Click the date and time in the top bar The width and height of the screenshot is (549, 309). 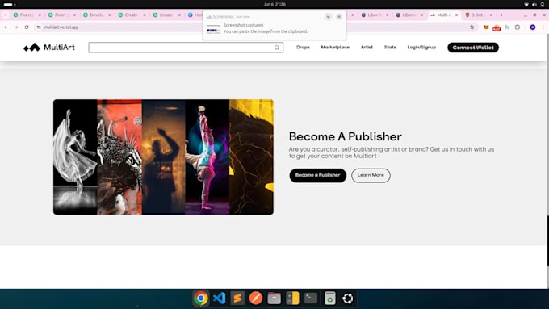tap(274, 5)
